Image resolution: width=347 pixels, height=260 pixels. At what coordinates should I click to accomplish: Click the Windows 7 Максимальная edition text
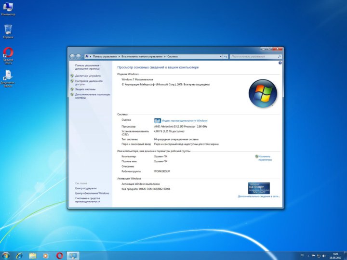tap(137, 79)
